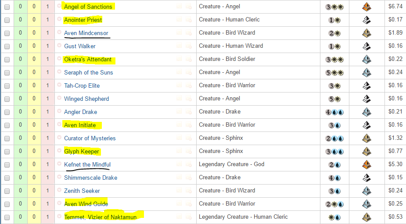The height and width of the screenshot is (224, 406).
Task: Open the Winged Shepherd card link
Action: 86,99
